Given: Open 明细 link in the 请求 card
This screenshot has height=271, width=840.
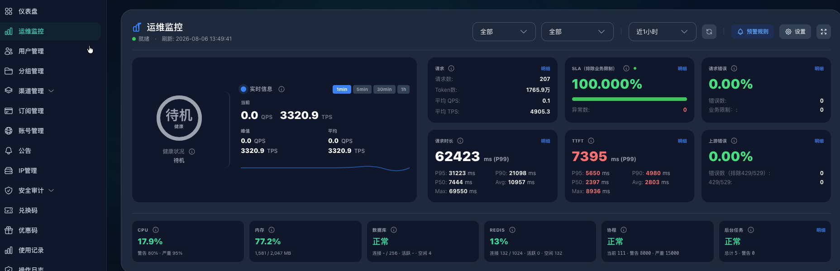Looking at the screenshot, I should coord(545,69).
